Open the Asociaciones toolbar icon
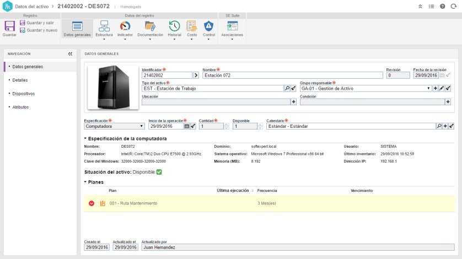 coord(232,26)
